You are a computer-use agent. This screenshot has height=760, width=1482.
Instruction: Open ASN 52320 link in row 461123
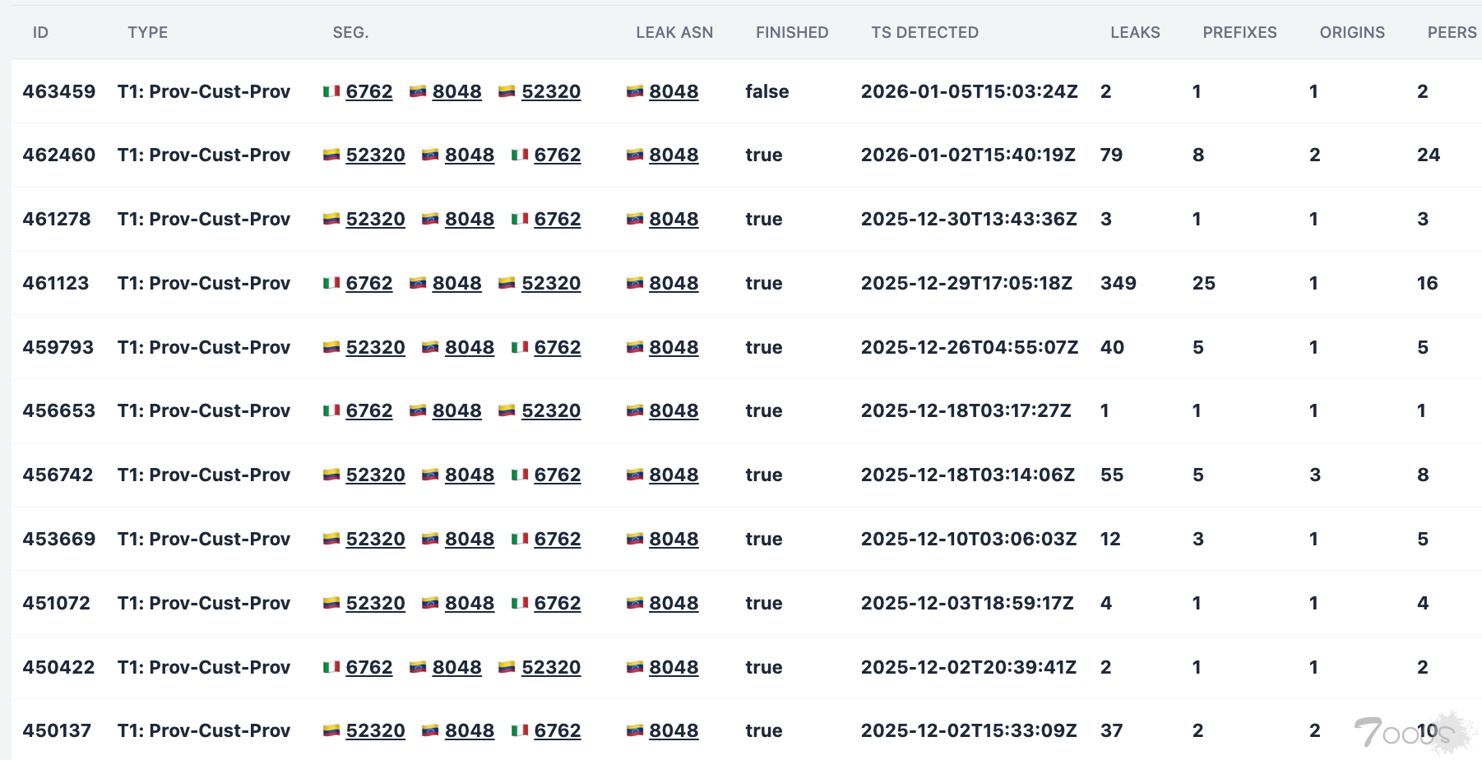coord(551,283)
